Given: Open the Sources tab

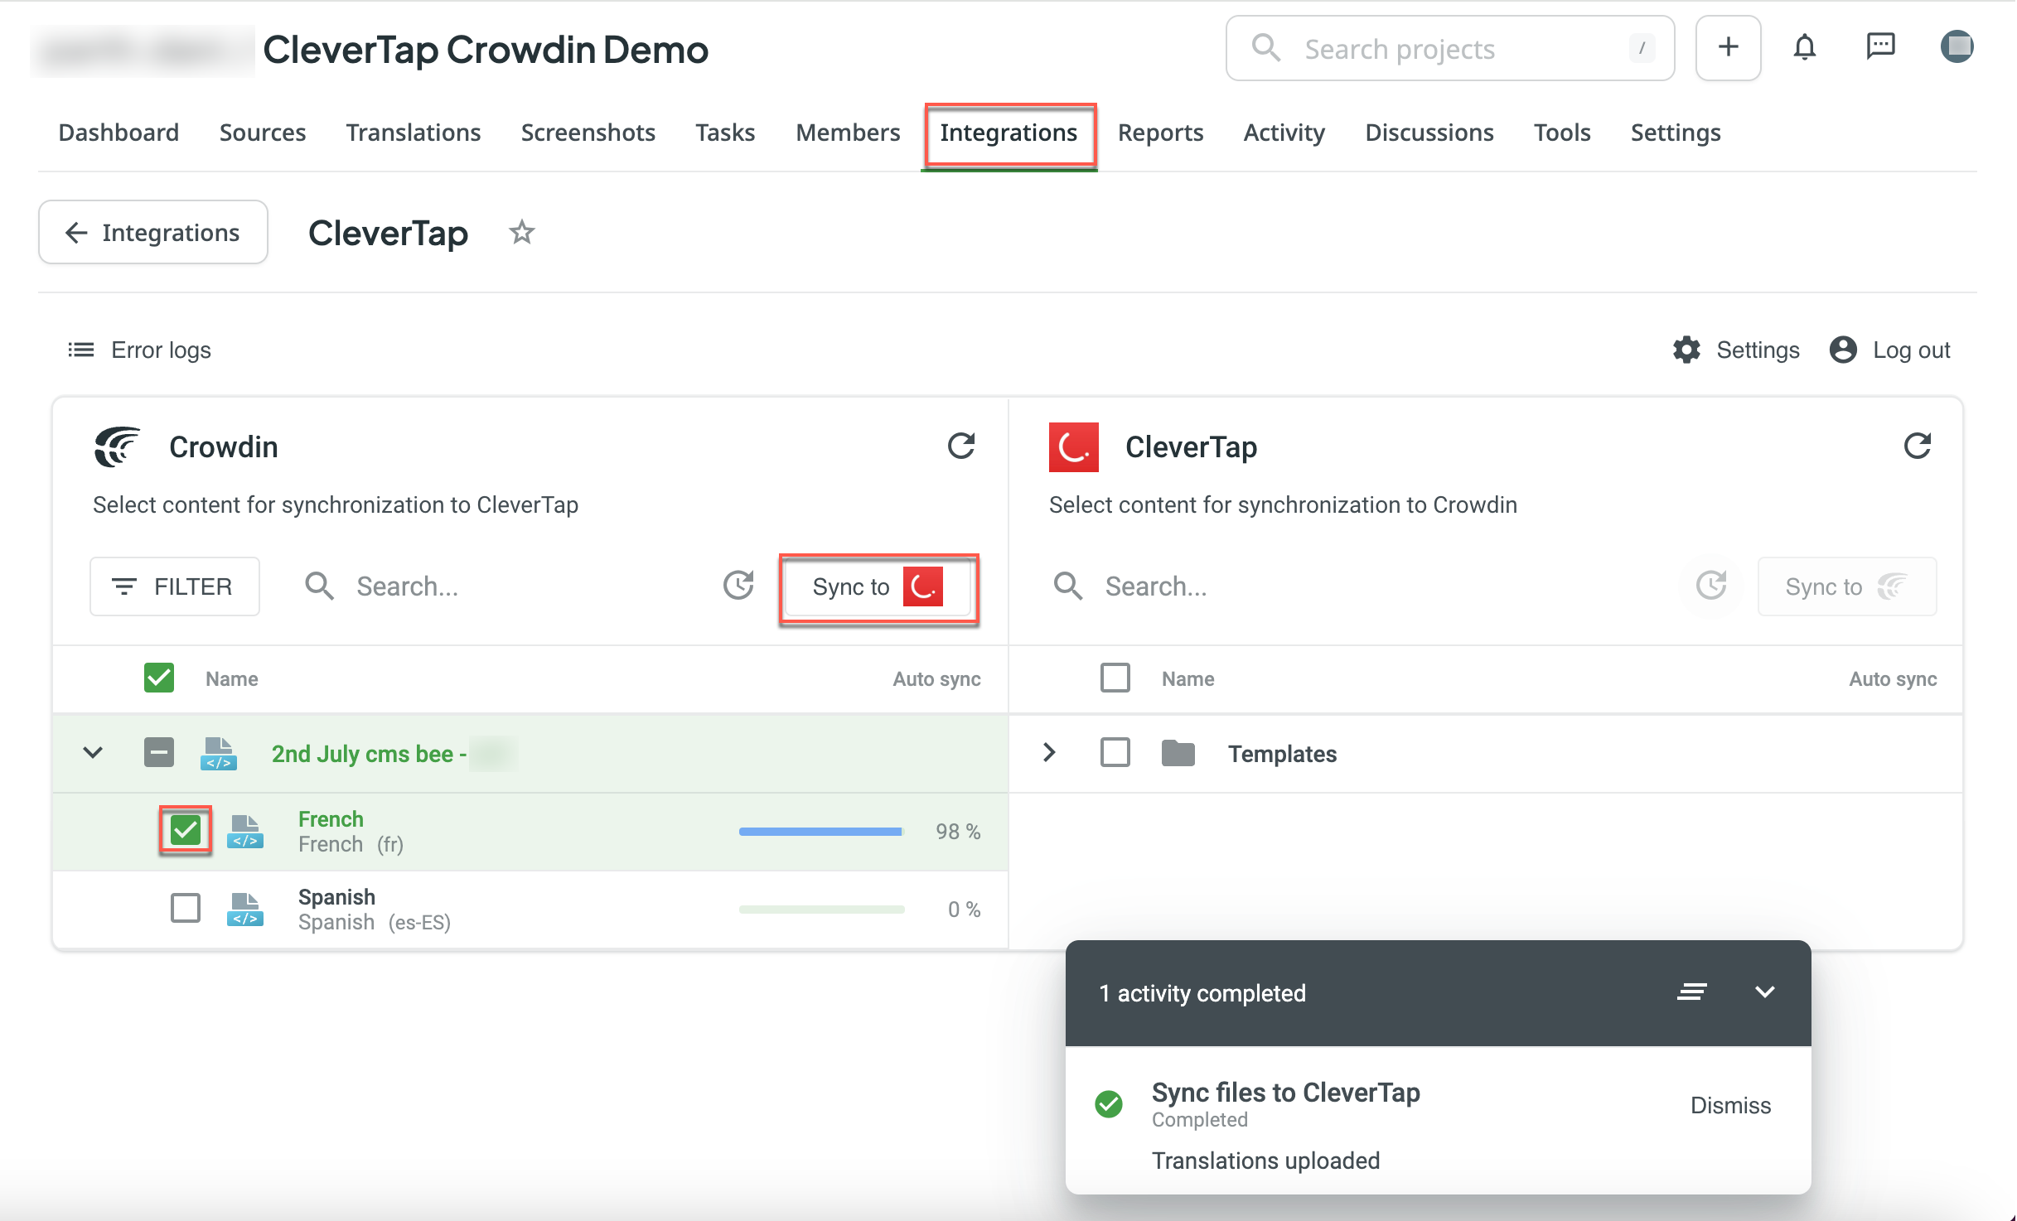Looking at the screenshot, I should click(263, 133).
